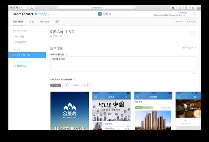Click the iOS App 1.6.9 heading
The height and width of the screenshot is (142, 209).
click(62, 32)
